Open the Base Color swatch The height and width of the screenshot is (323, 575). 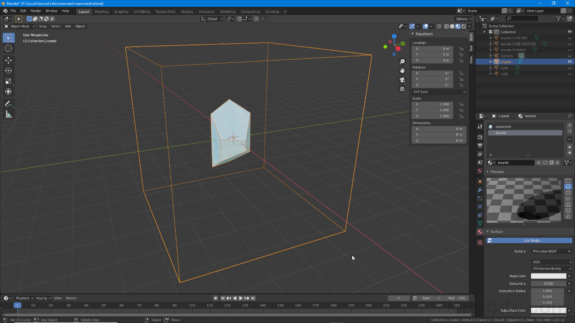[548, 276]
